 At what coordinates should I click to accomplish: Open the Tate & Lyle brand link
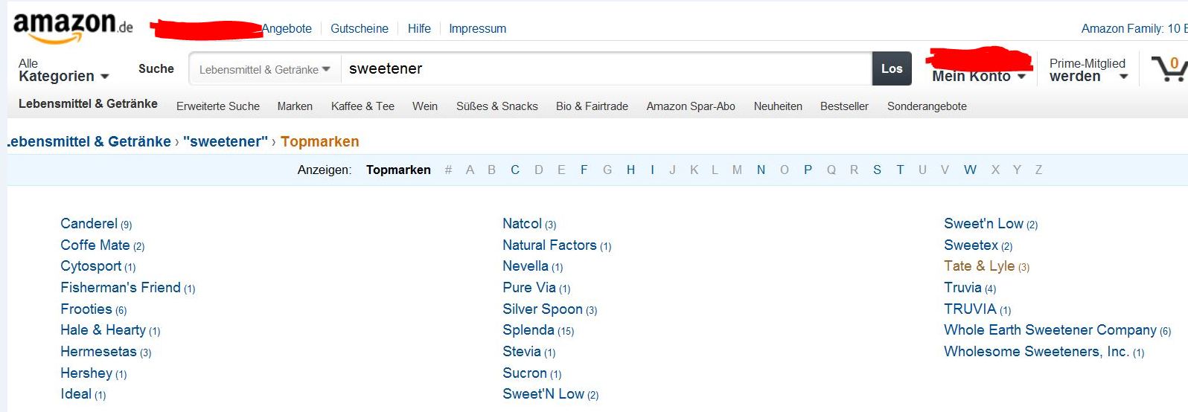(979, 266)
